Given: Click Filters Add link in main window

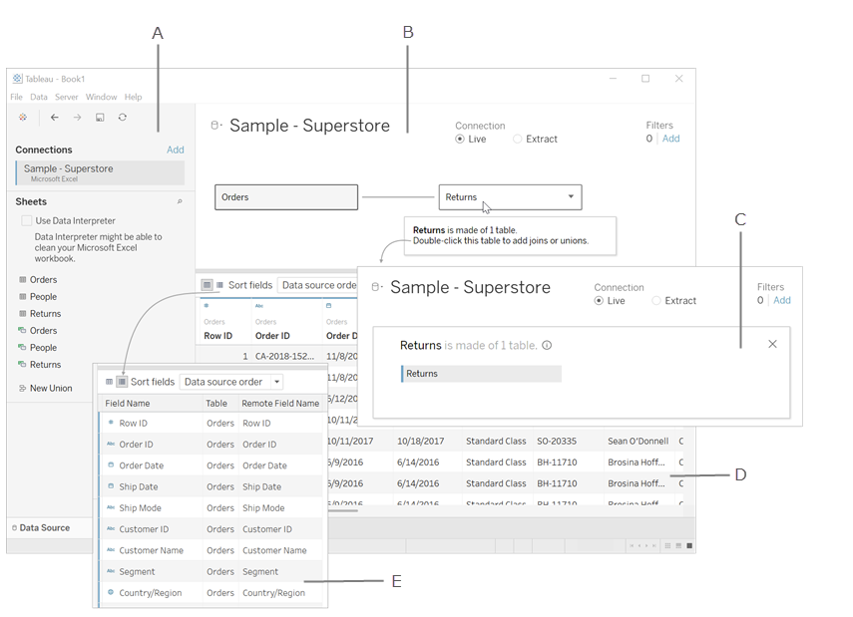Looking at the screenshot, I should pyautogui.click(x=670, y=139).
